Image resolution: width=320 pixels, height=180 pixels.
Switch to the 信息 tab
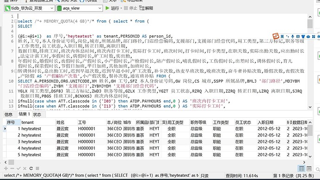coord(8,115)
